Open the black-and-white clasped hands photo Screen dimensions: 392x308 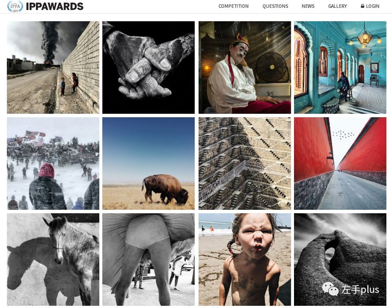148,67
